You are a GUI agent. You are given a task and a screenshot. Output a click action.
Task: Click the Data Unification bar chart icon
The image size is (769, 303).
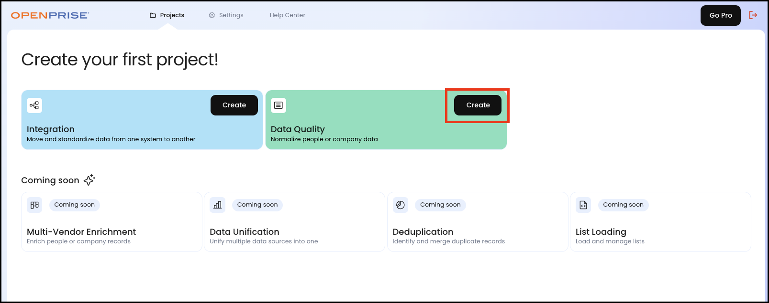pyautogui.click(x=218, y=205)
